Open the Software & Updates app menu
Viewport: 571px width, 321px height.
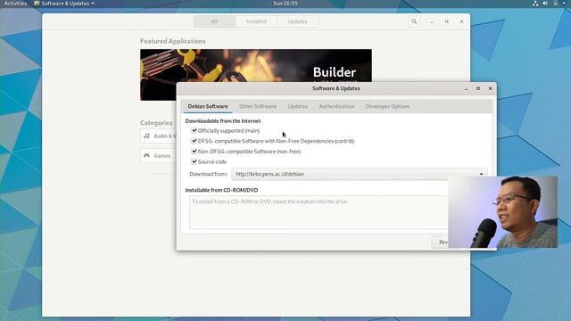pos(64,4)
